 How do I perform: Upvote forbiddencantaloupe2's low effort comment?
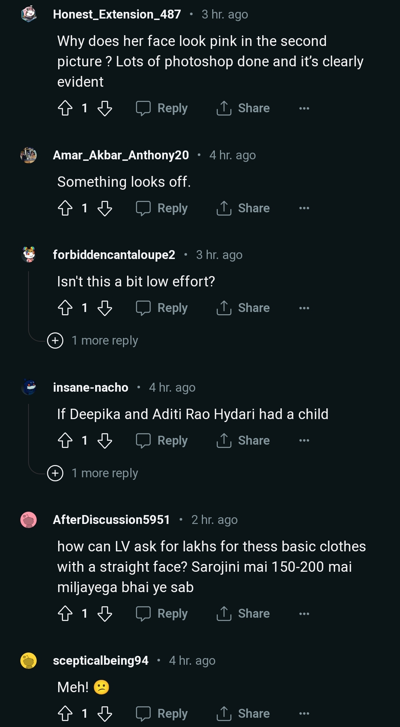[65, 308]
